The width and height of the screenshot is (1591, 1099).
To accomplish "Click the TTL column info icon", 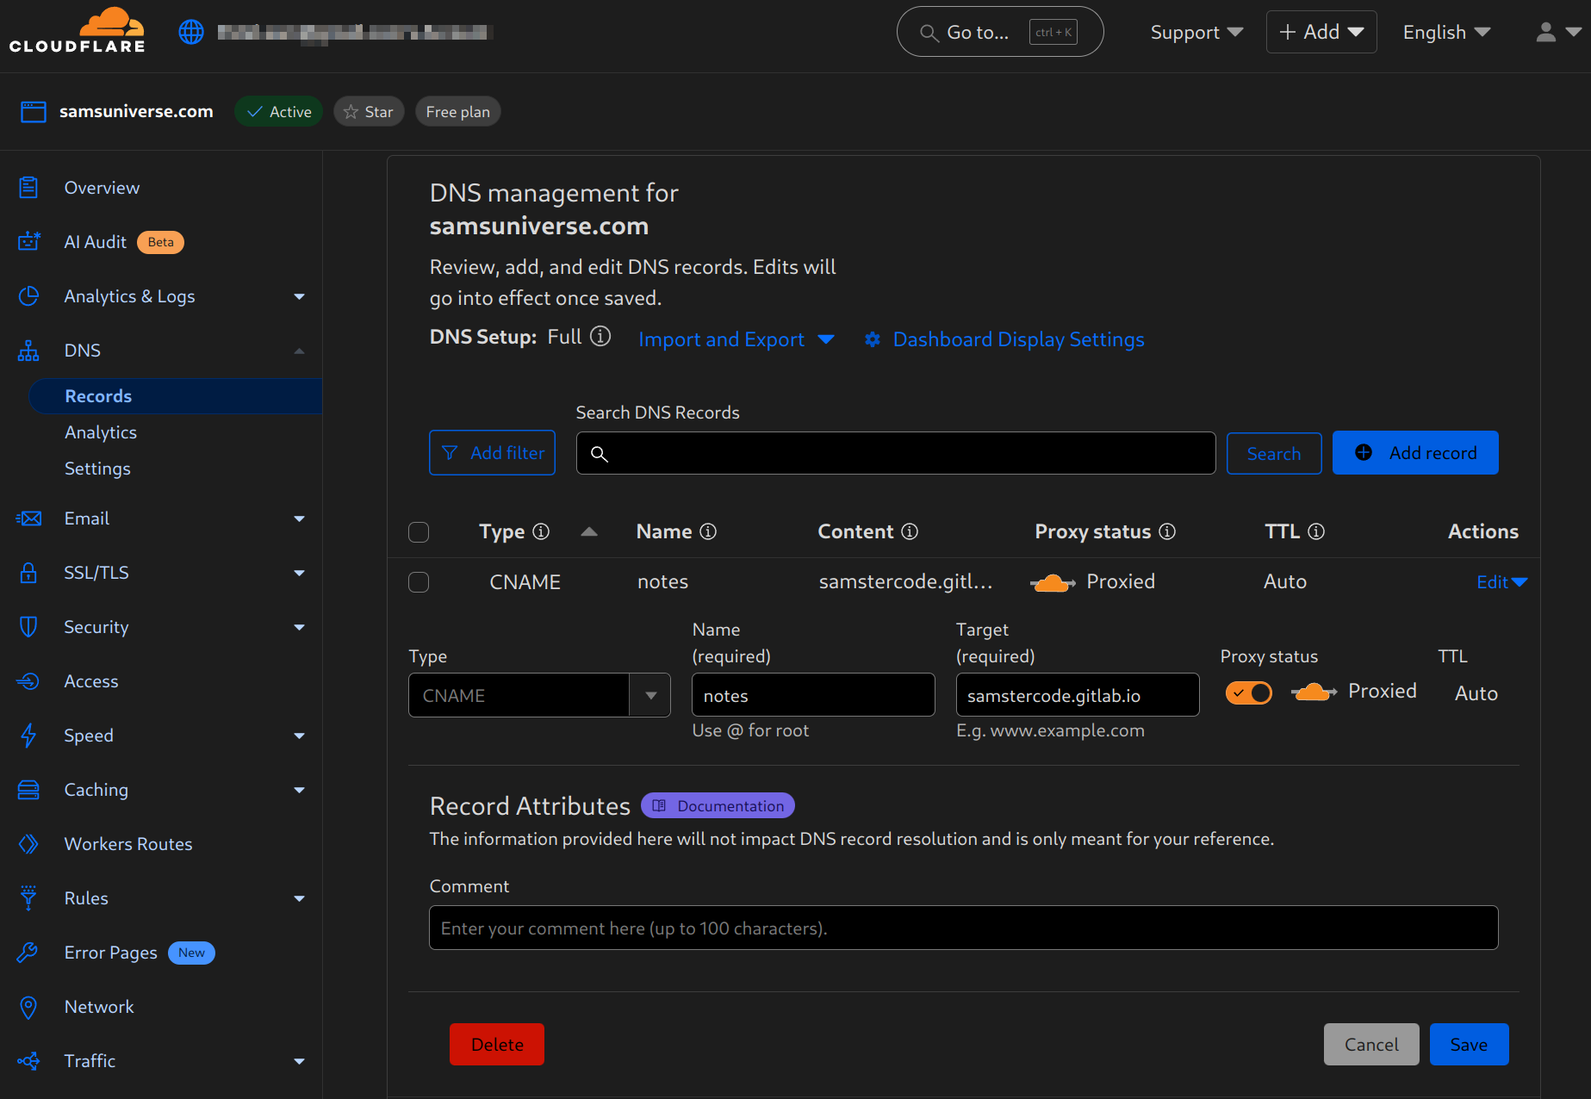I will pos(1316,531).
